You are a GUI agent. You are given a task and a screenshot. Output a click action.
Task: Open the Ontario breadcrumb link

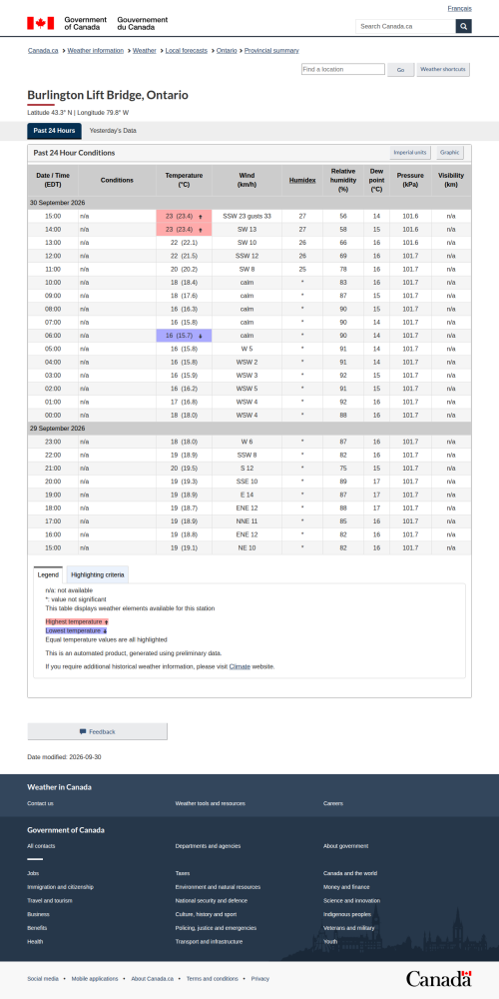click(x=227, y=50)
